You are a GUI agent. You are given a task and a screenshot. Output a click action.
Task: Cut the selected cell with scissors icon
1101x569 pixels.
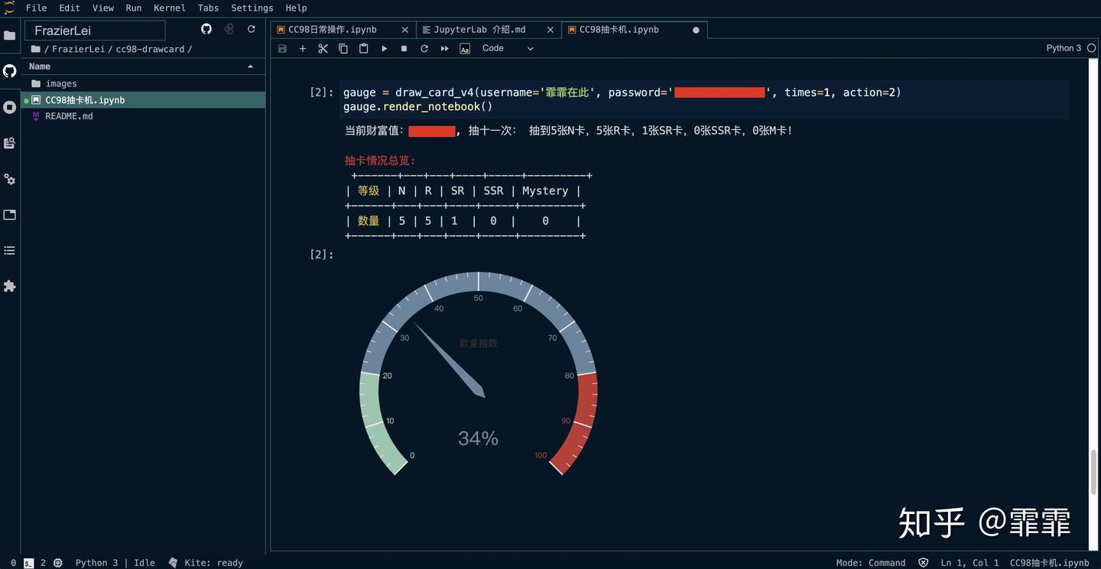click(322, 47)
